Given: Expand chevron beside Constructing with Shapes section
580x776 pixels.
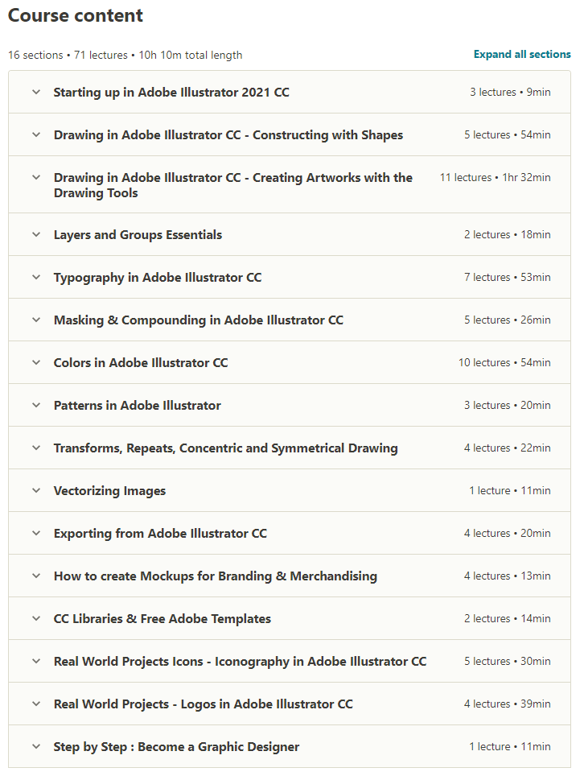Looking at the screenshot, I should pyautogui.click(x=36, y=134).
